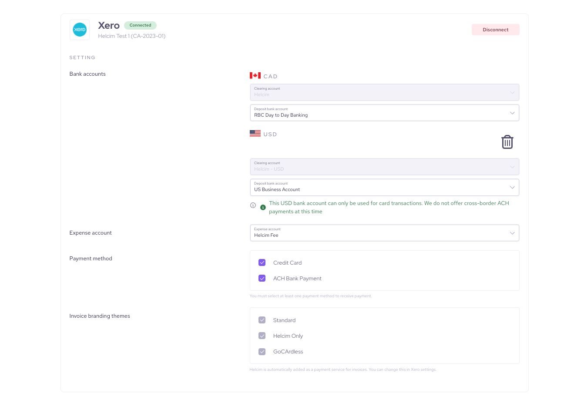This screenshot has height=407, width=584.
Task: Click the Xero heading text
Action: [109, 26]
